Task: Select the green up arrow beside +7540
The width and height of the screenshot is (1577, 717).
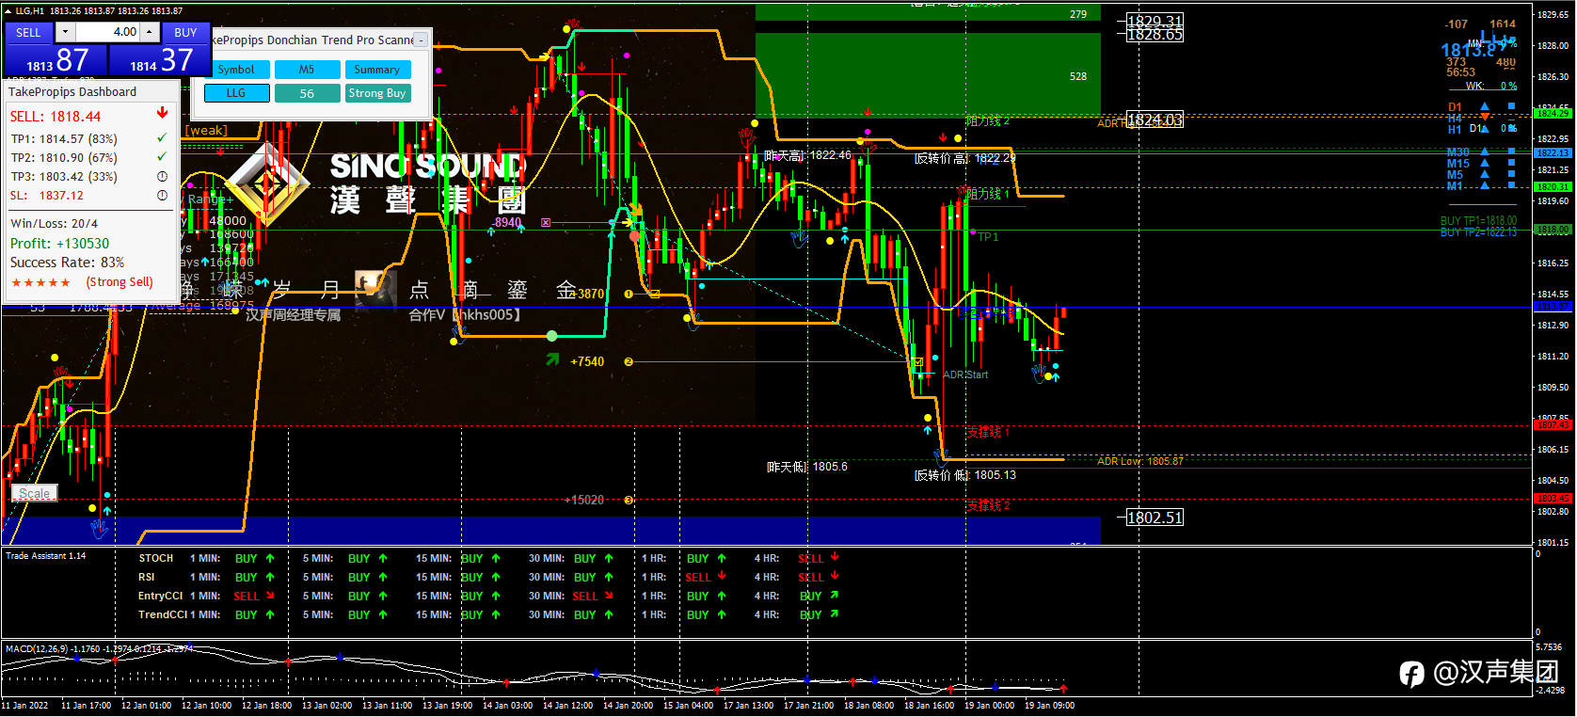Action: [552, 359]
